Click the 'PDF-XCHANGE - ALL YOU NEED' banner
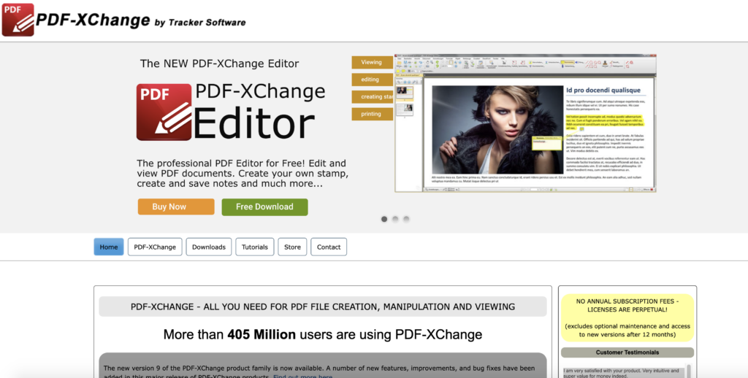 coord(322,306)
